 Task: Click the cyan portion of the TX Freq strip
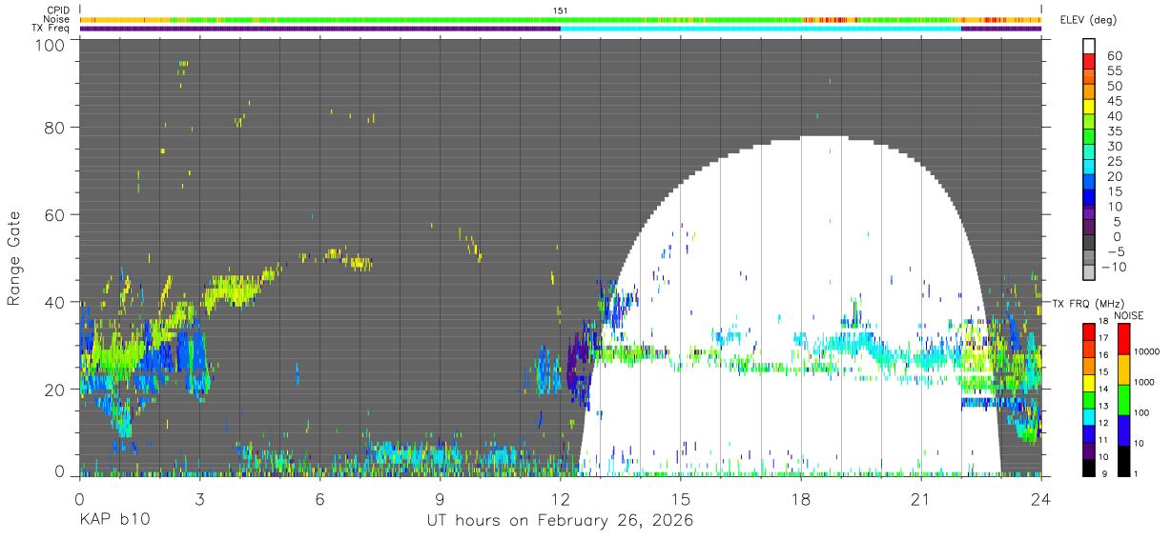[761, 29]
